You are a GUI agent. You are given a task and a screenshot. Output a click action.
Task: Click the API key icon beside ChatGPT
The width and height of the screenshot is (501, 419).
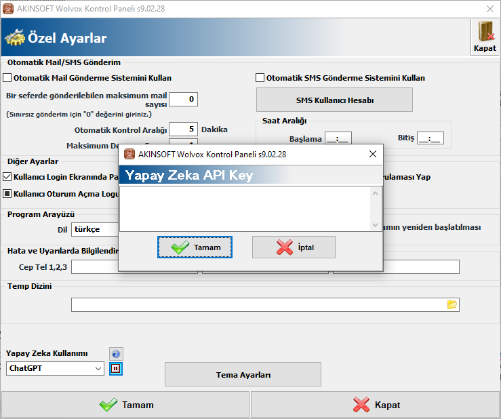pos(116,369)
